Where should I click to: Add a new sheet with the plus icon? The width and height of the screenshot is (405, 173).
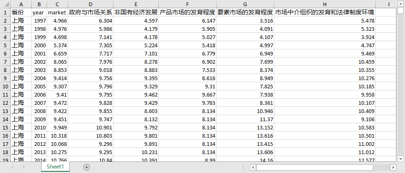[x=87, y=167]
